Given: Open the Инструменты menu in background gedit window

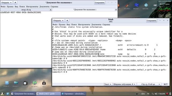Looking at the screenshot, I should click(32, 7).
